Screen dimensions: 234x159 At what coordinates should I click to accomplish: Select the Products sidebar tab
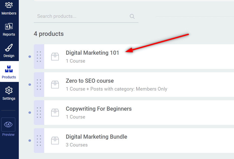pyautogui.click(x=9, y=71)
